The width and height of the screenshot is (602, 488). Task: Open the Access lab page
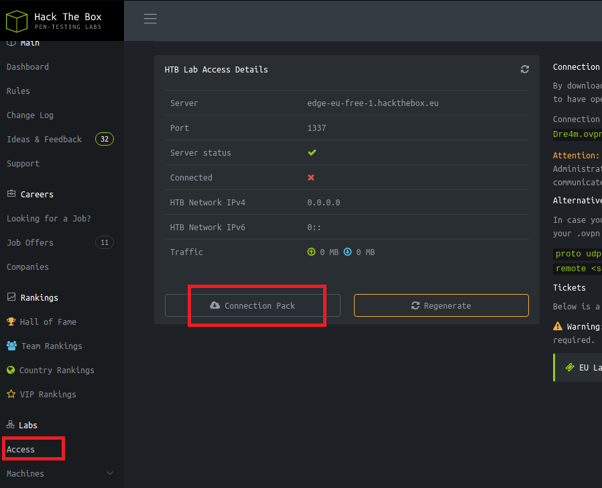point(21,450)
